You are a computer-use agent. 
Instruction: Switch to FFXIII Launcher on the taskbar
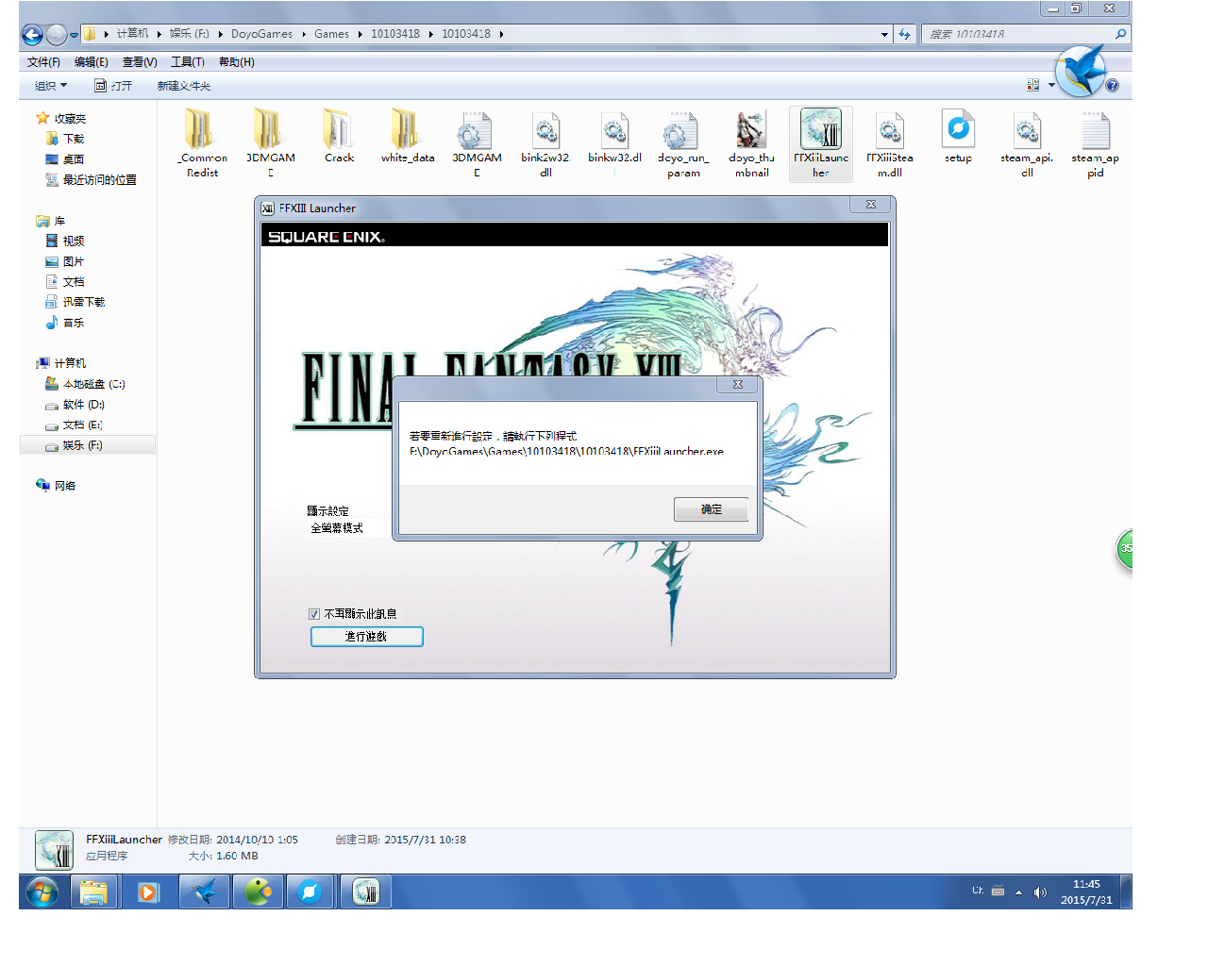point(365,891)
